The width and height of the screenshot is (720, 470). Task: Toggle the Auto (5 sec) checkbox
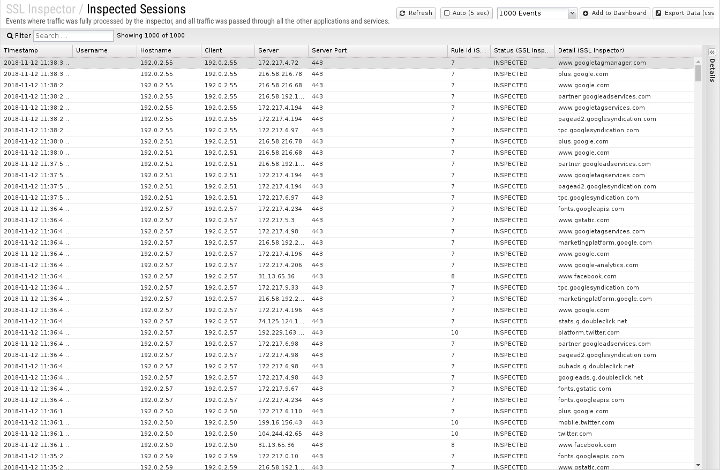click(x=447, y=13)
